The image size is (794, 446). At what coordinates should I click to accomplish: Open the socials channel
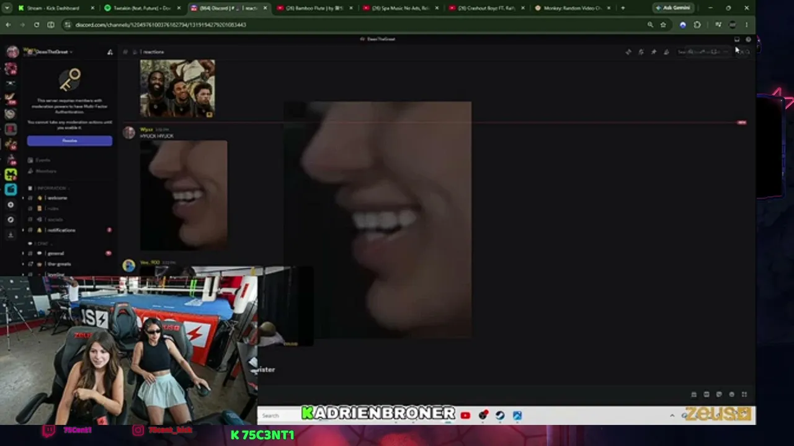(55, 219)
